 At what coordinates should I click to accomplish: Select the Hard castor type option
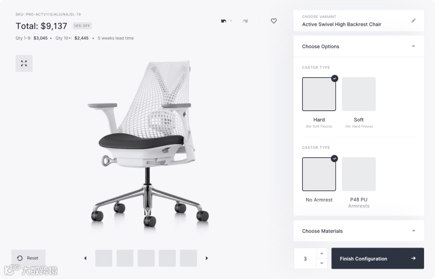tap(319, 94)
